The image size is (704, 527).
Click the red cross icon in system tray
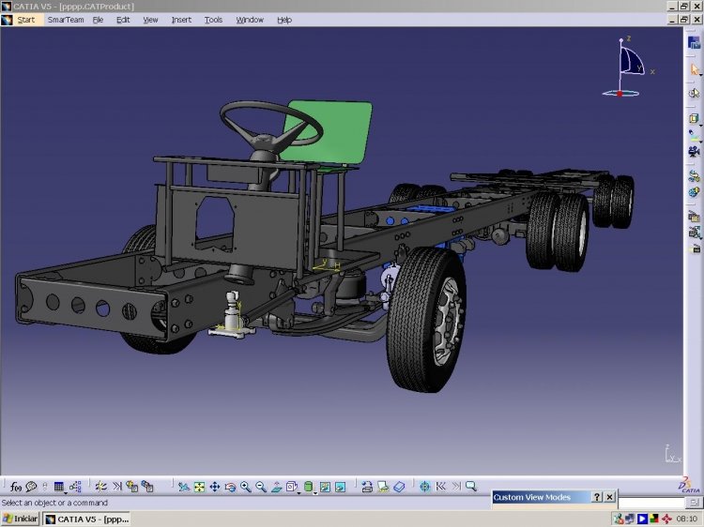pos(666,519)
